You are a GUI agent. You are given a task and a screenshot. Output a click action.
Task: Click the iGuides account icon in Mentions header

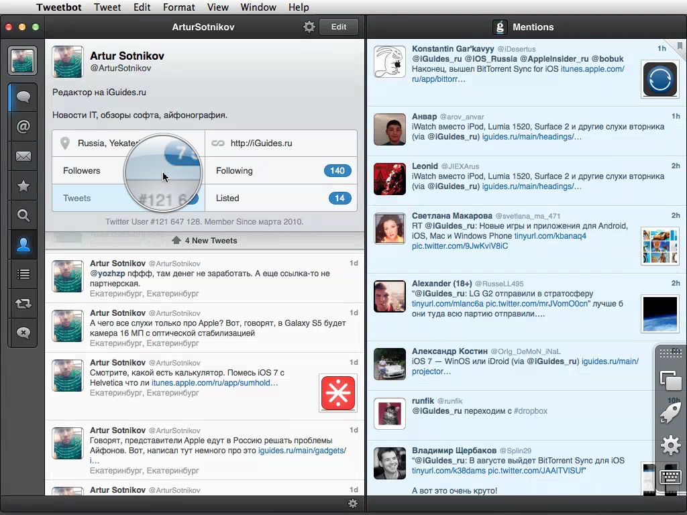pos(499,27)
